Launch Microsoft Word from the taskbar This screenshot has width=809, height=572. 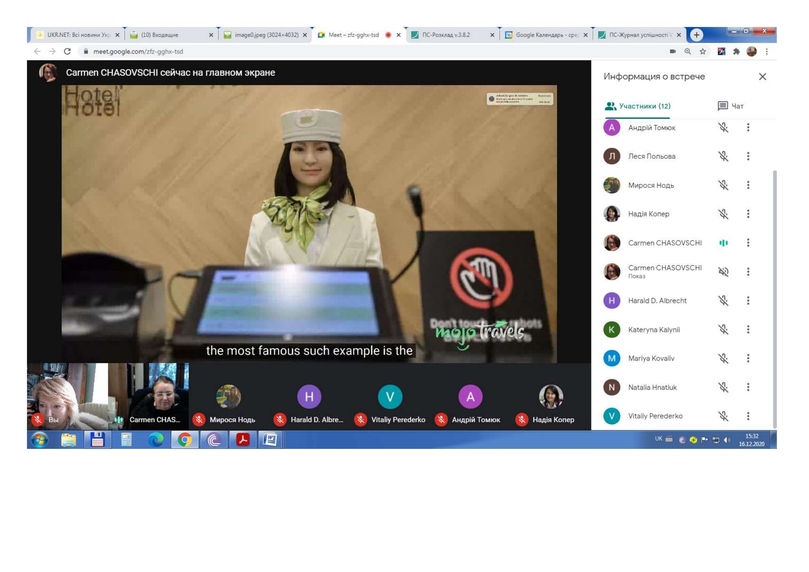tap(270, 440)
